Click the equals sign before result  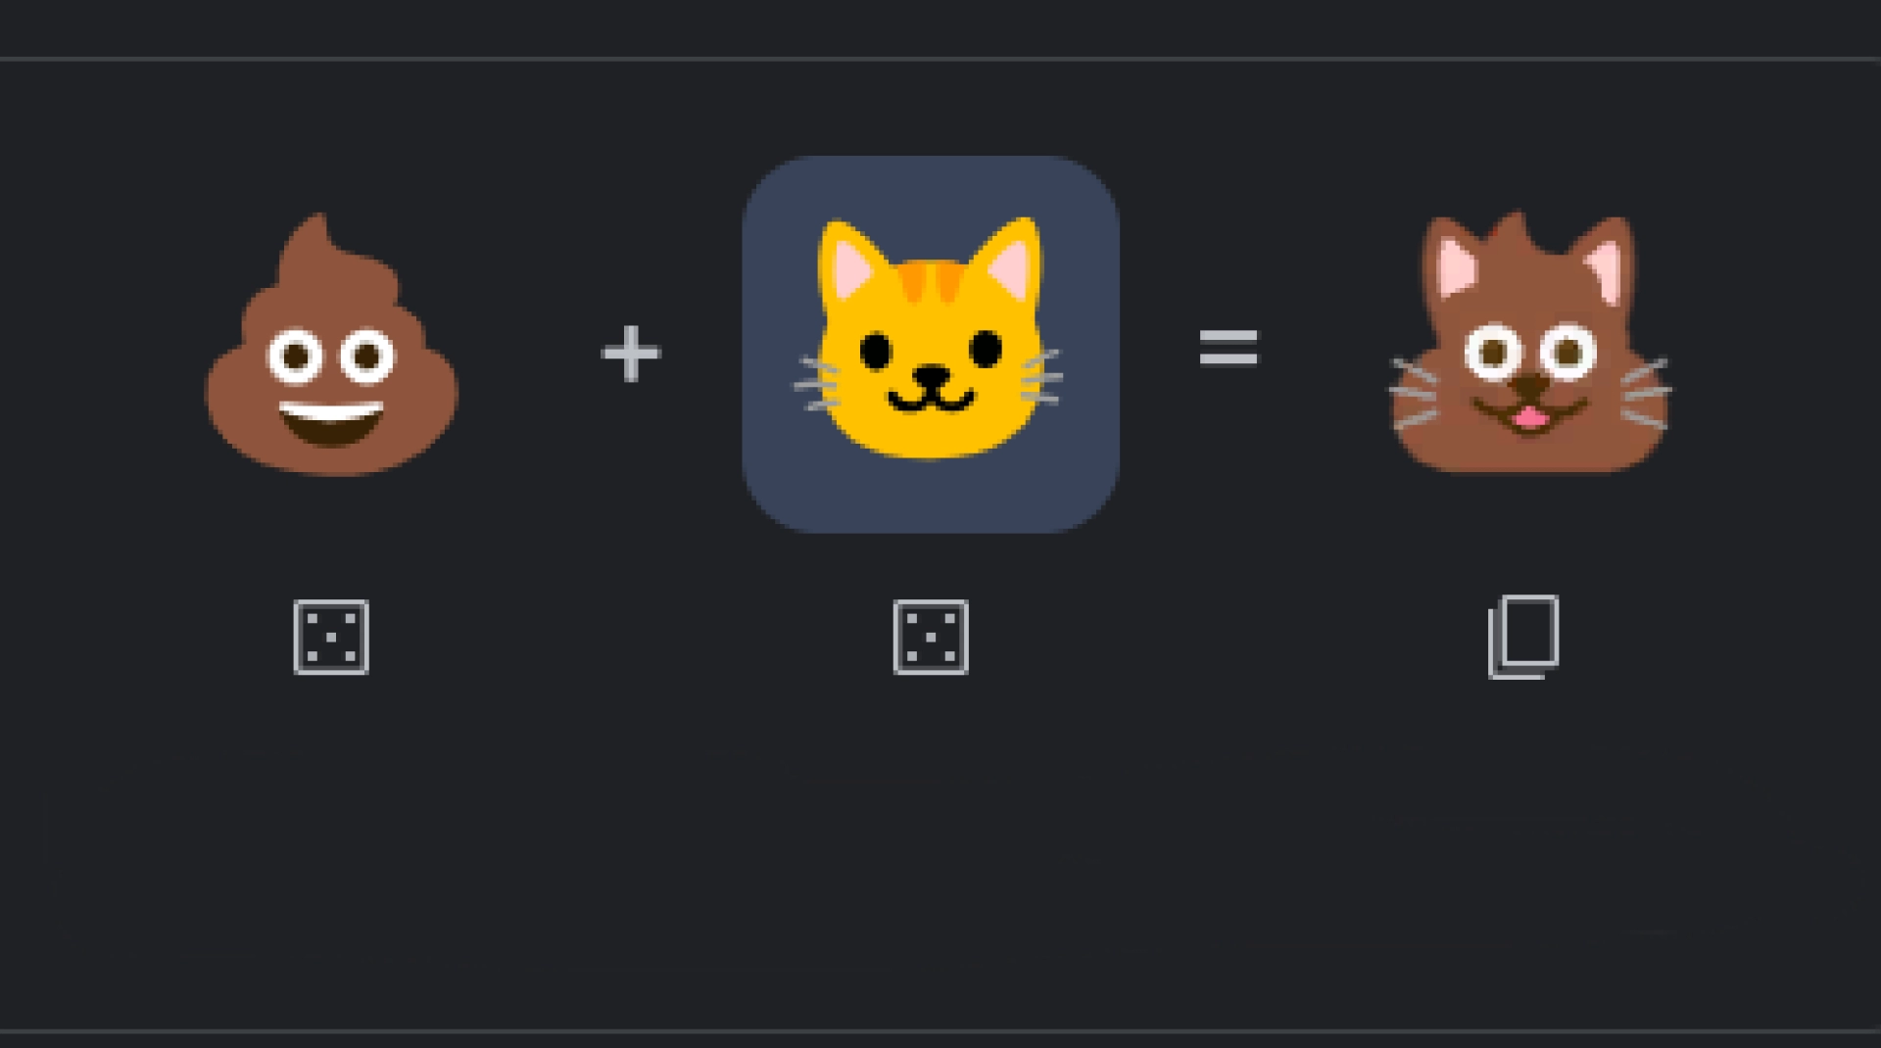click(1228, 348)
